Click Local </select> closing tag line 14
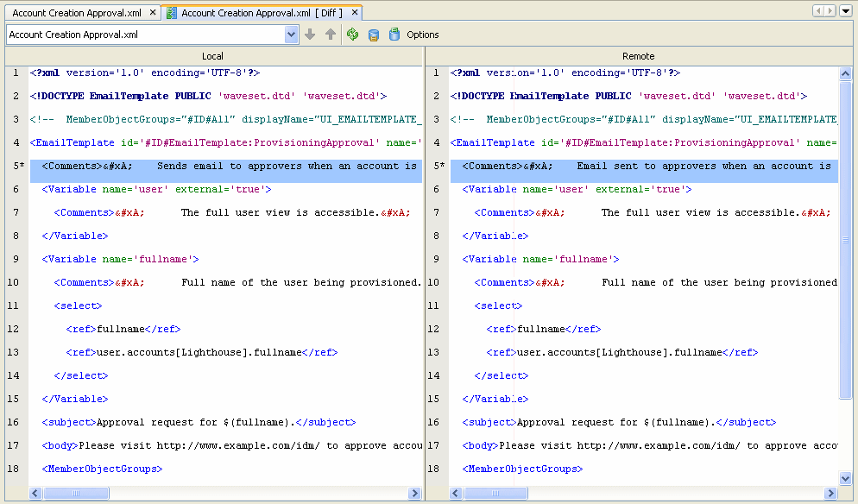858x504 pixels. pos(81,375)
